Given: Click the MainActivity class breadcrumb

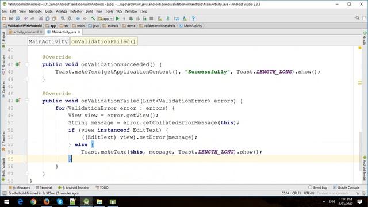Looking at the screenshot, I should pyautogui.click(x=191, y=26).
